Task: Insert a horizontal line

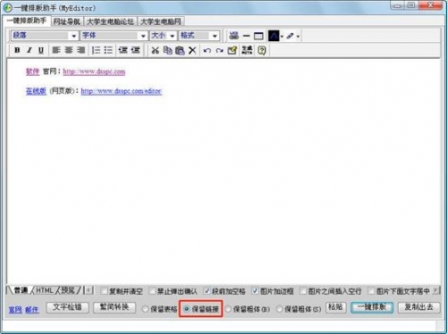Action: (x=247, y=36)
